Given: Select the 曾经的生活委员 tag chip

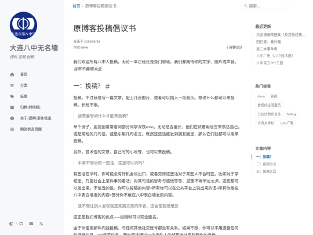Looking at the screenshot, I should (269, 105).
